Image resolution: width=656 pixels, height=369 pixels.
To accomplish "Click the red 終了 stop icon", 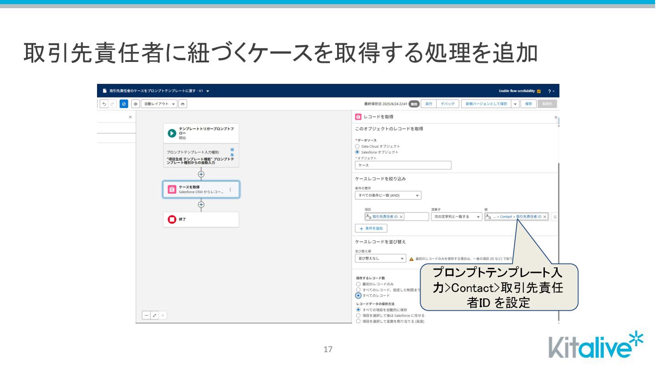I will pyautogui.click(x=172, y=220).
